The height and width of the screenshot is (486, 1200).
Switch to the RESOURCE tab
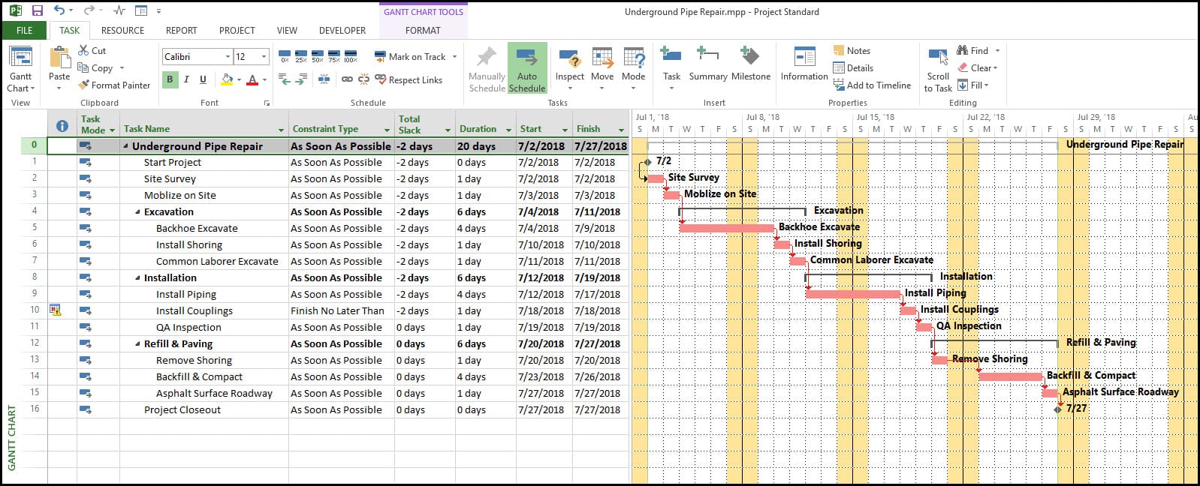point(122,30)
